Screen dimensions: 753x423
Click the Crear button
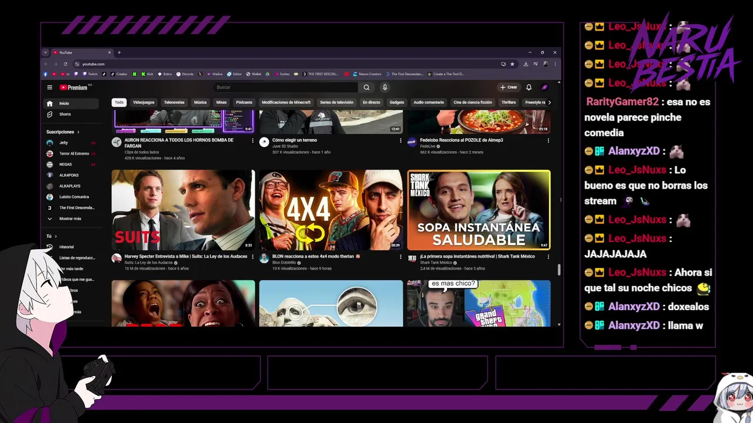coord(509,88)
